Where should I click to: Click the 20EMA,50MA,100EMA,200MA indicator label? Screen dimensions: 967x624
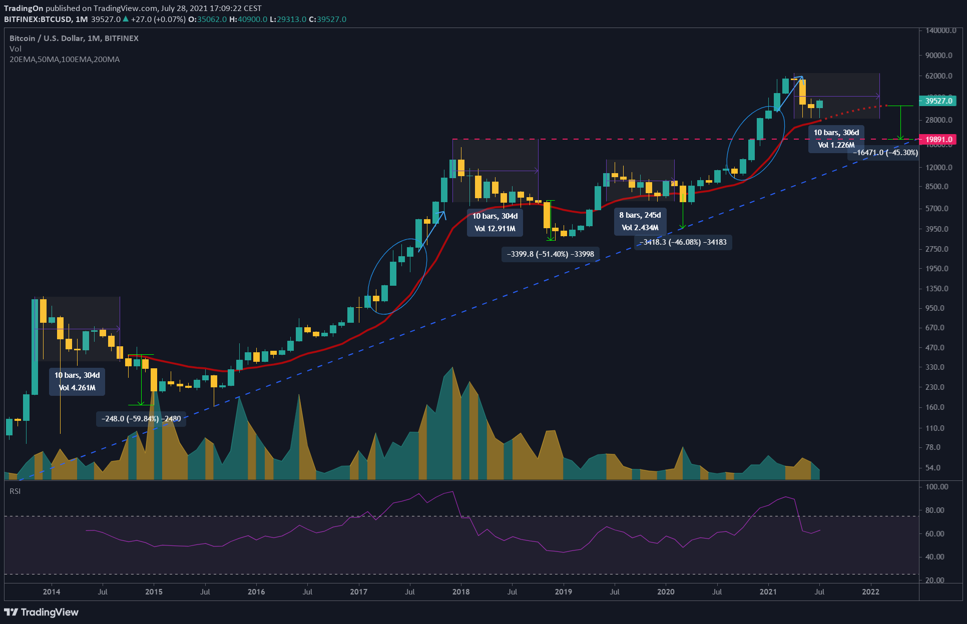point(65,59)
